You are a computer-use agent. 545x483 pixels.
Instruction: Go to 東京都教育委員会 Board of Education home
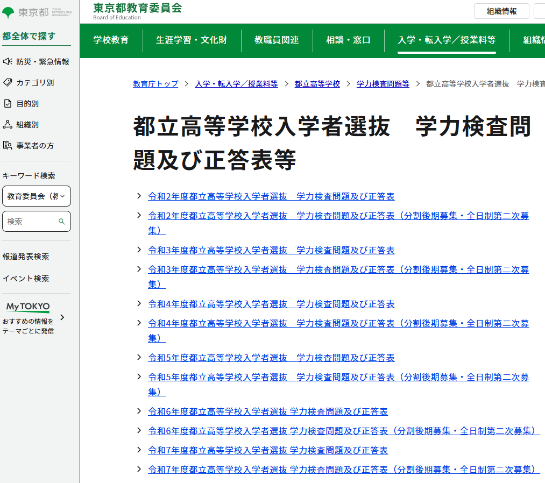point(138,11)
